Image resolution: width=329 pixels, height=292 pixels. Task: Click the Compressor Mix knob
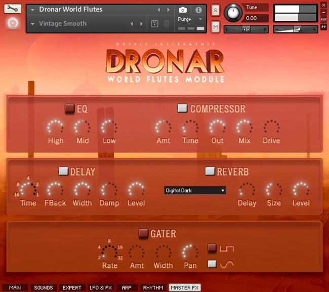pyautogui.click(x=244, y=127)
